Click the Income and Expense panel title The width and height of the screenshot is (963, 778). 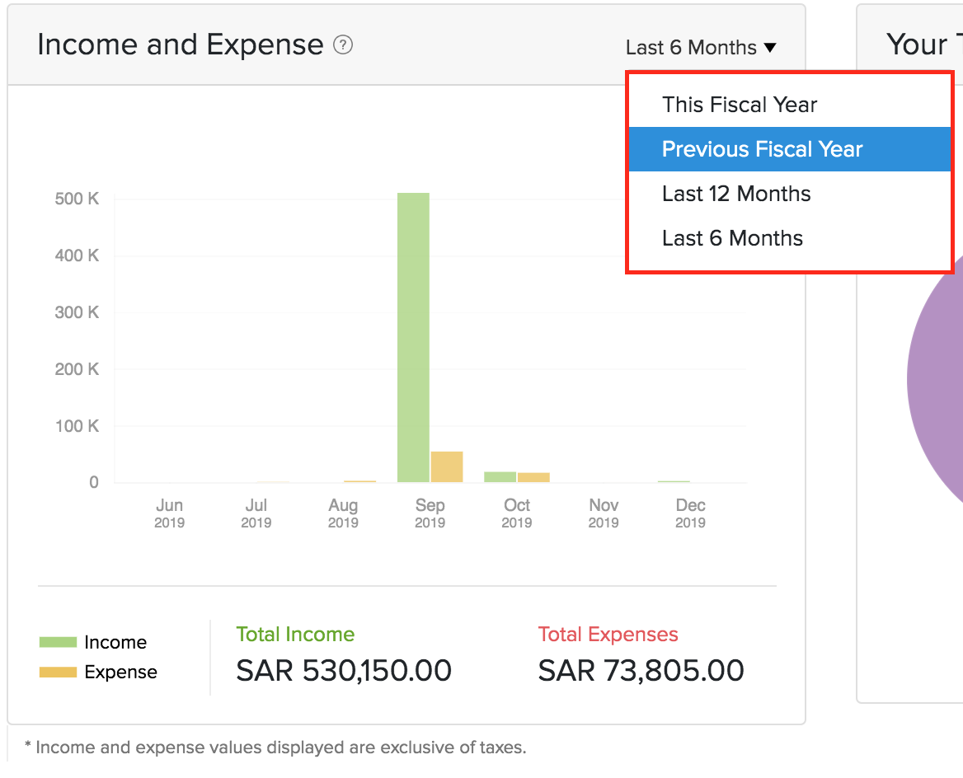[180, 45]
